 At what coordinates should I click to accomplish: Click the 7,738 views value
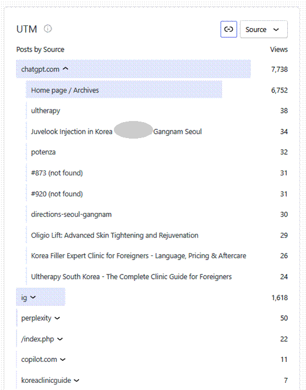click(x=280, y=69)
